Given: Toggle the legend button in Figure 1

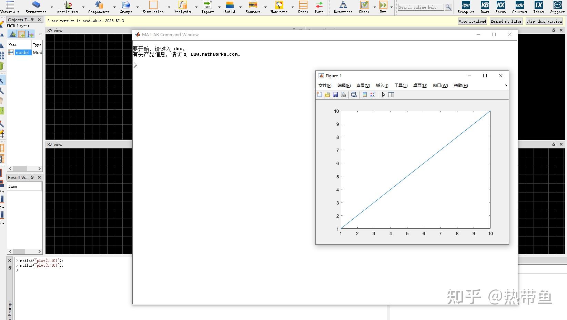Looking at the screenshot, I should (372, 95).
